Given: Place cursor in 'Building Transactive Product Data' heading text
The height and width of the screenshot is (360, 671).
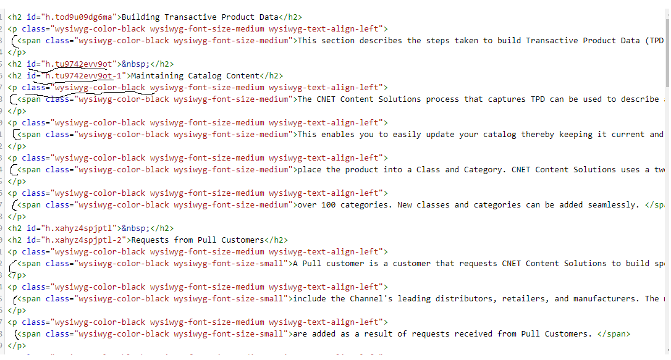Looking at the screenshot, I should (200, 17).
